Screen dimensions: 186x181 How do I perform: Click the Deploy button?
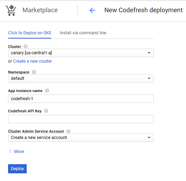[x=17, y=169]
